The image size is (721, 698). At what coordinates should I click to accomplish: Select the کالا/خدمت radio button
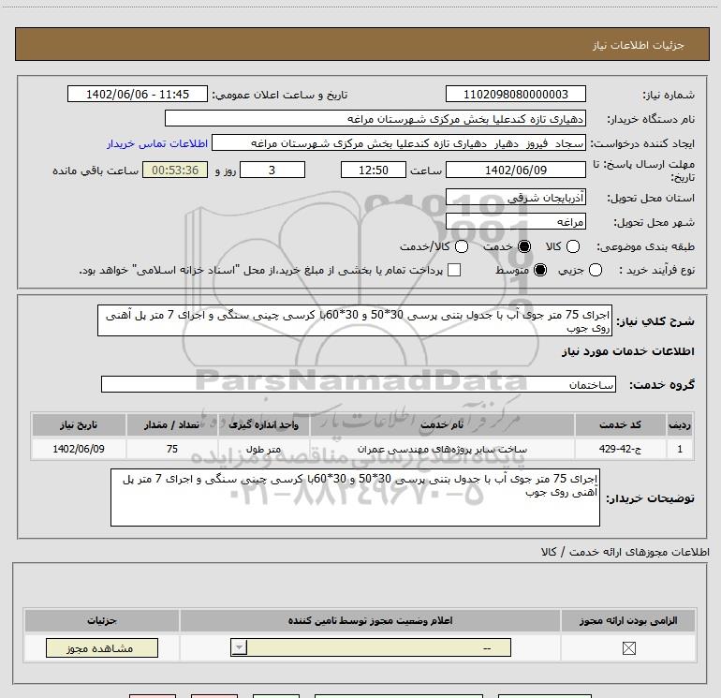pos(462,246)
